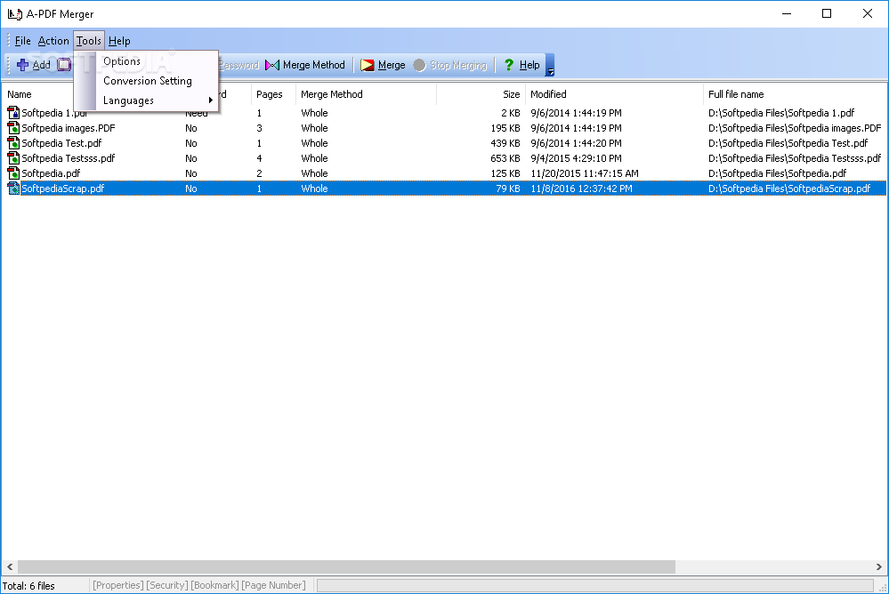Click the Total: 6 files status text
Viewport: 889px width, 594px height.
click(28, 586)
